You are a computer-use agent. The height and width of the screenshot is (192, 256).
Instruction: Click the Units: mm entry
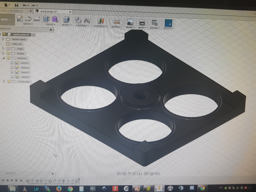point(17,44)
